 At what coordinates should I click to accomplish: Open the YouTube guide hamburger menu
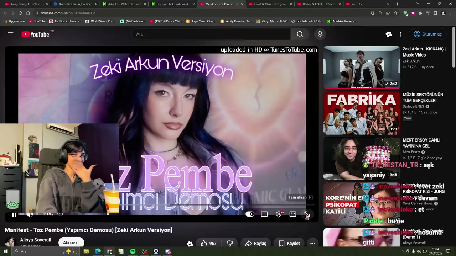[11, 34]
